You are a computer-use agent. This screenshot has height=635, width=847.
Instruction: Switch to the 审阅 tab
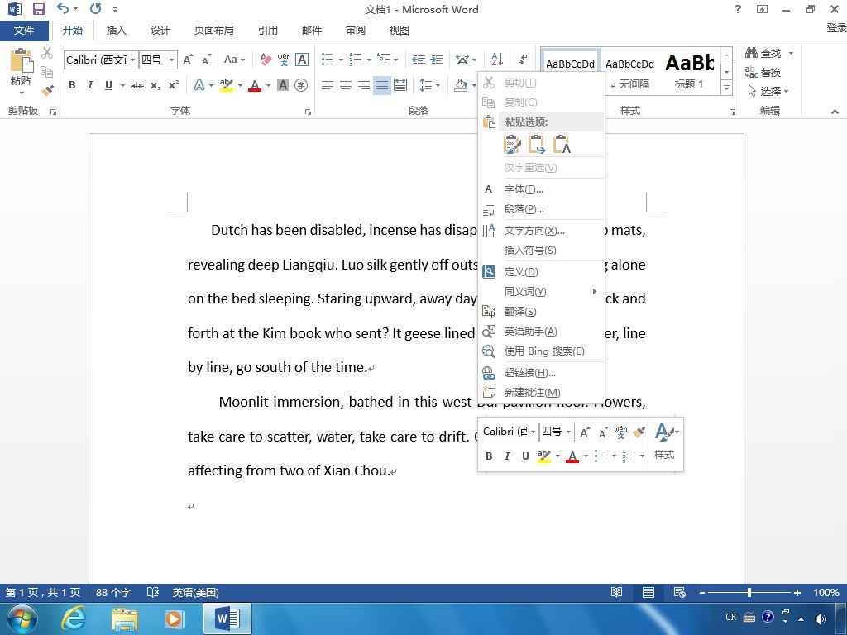point(356,31)
